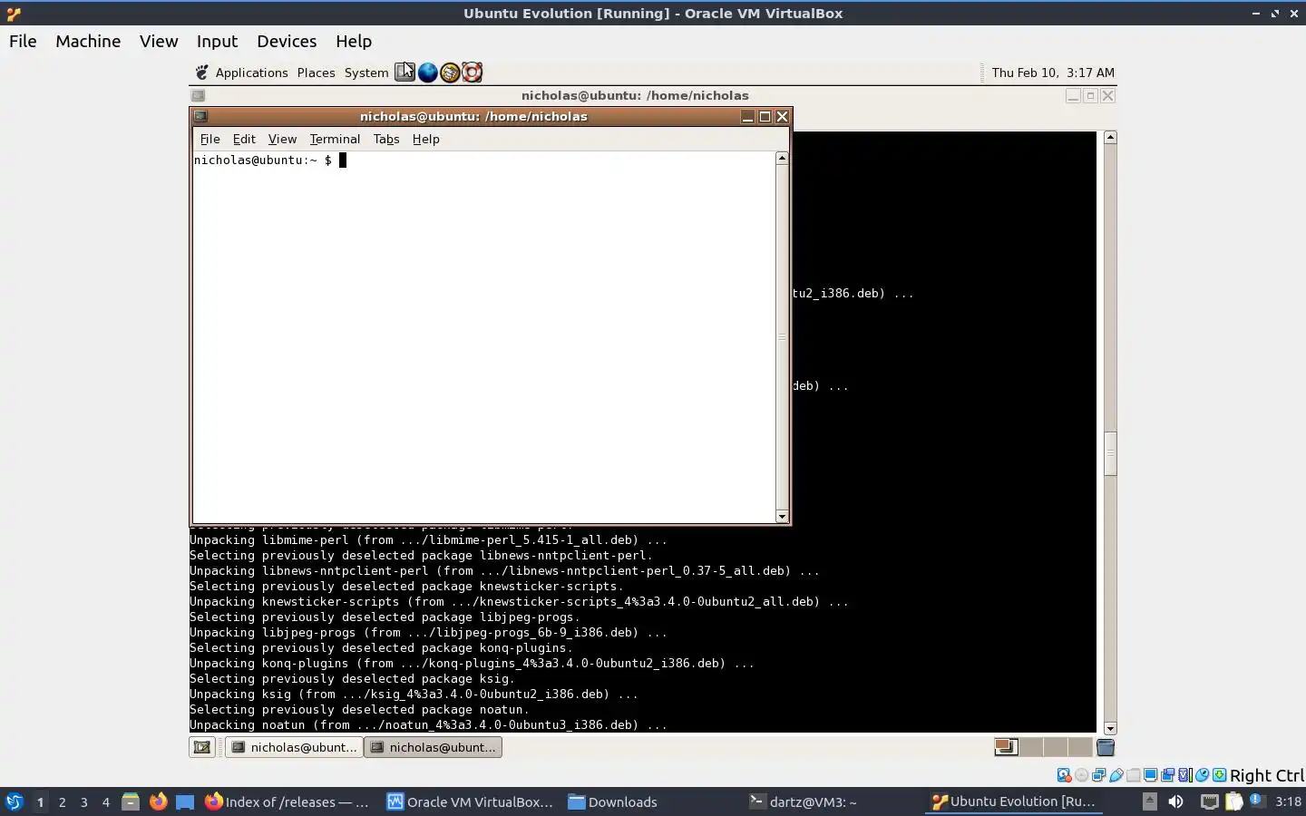
Task: Click VirtualBox network adapter indicator
Action: click(x=1098, y=775)
